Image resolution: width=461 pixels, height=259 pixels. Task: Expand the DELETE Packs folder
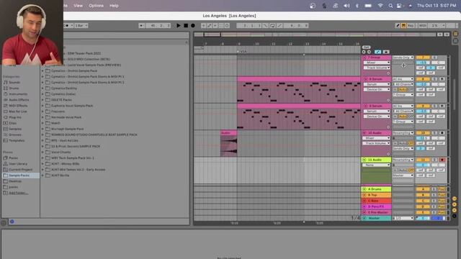[x=42, y=100]
